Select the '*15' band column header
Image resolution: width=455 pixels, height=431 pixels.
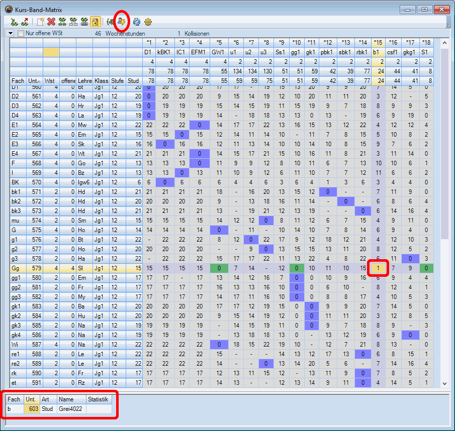[x=378, y=43]
